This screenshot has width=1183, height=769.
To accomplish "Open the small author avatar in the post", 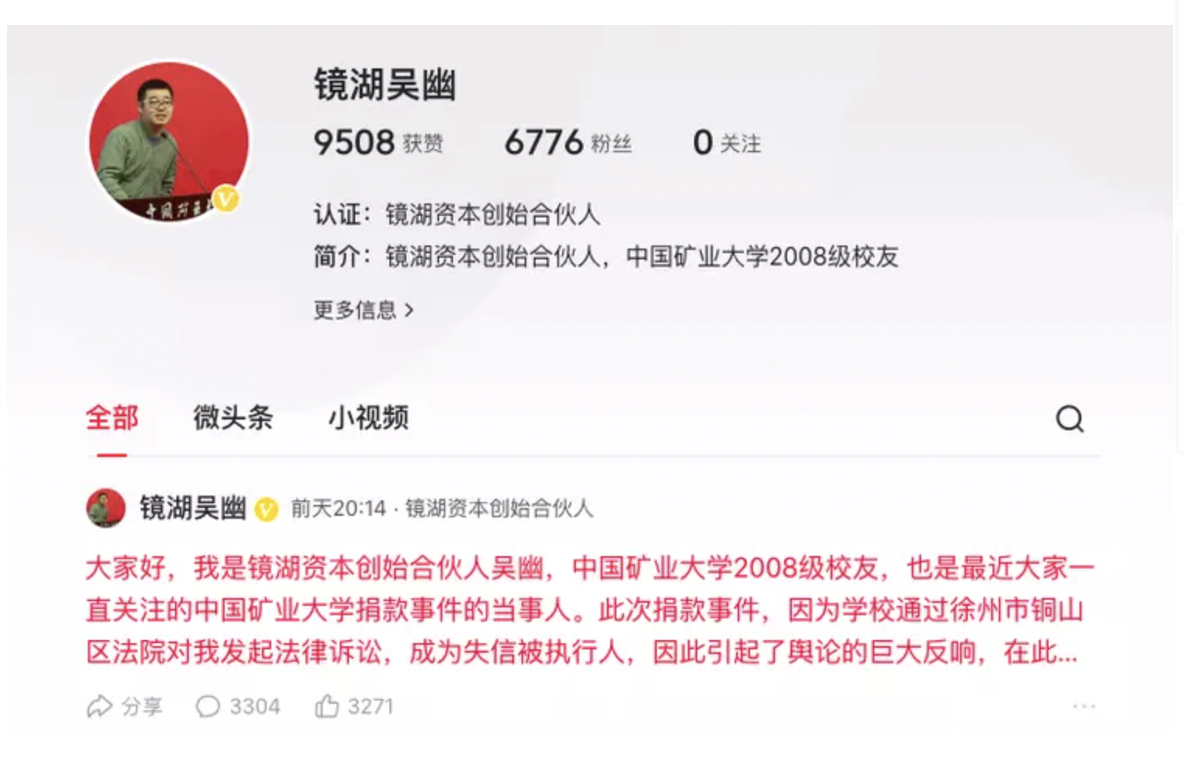I will 106,508.
